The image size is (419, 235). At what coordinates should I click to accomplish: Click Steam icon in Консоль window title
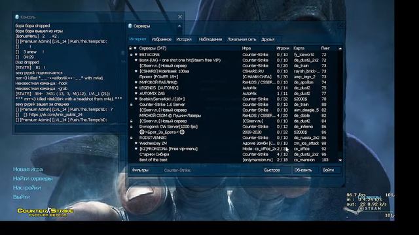coord(17,17)
